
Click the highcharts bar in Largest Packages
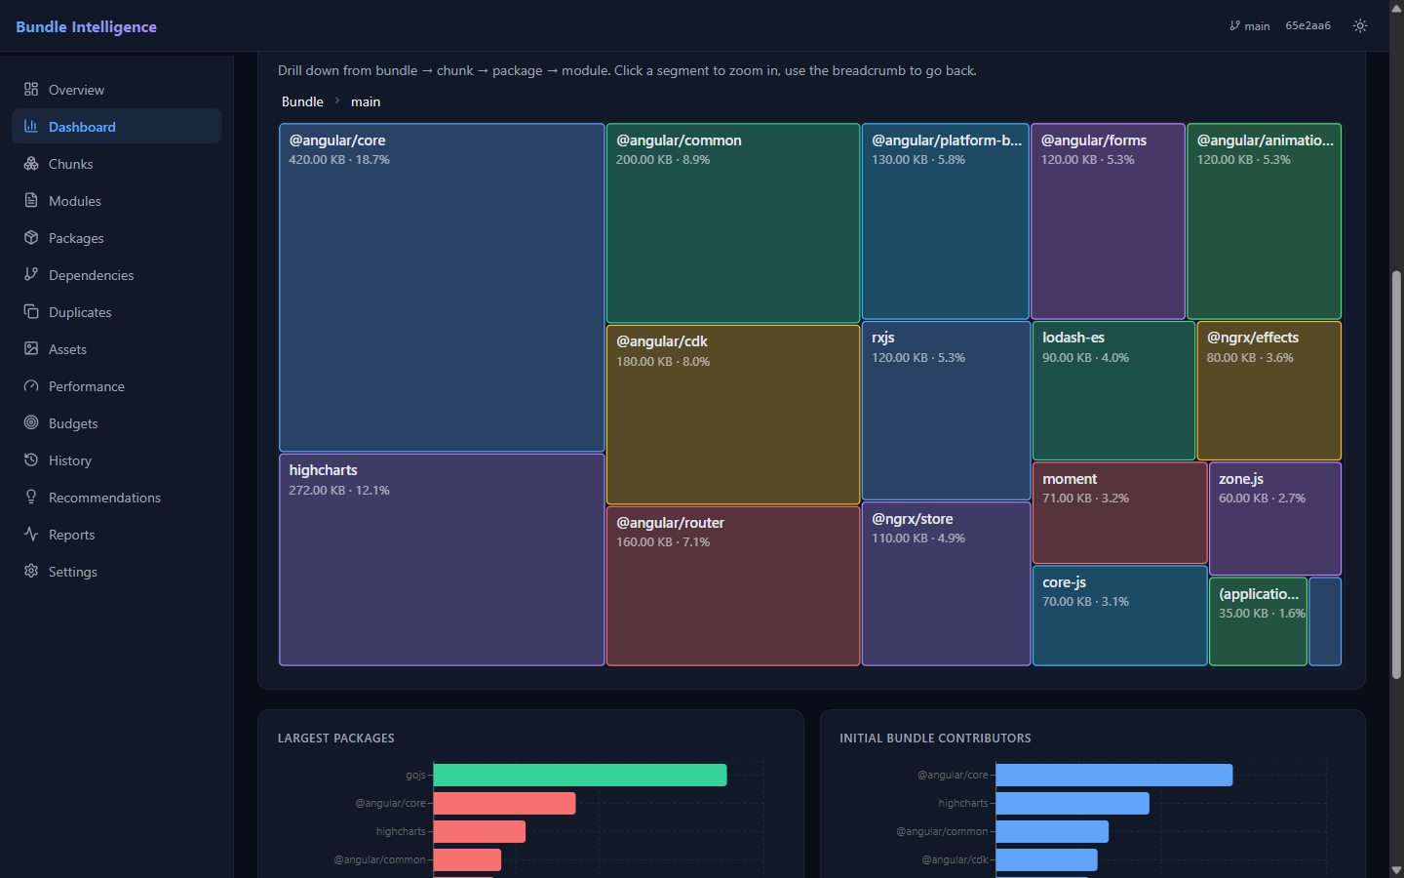(479, 831)
